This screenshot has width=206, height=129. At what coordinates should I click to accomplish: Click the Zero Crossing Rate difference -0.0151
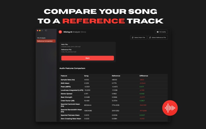pos(142,119)
